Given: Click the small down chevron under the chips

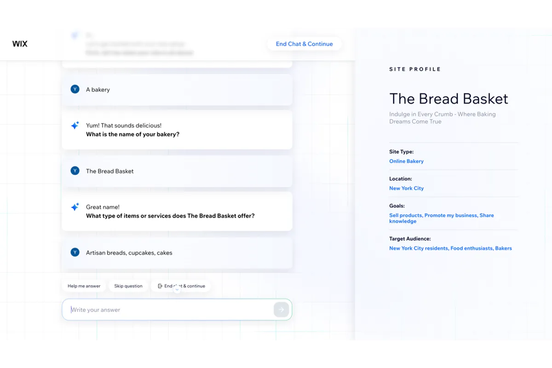Looking at the screenshot, I should pyautogui.click(x=177, y=290).
